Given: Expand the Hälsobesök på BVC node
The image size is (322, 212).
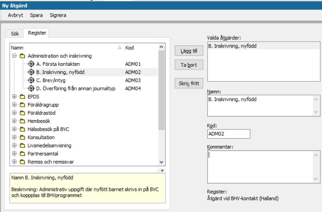Looking at the screenshot, I should (14, 129).
